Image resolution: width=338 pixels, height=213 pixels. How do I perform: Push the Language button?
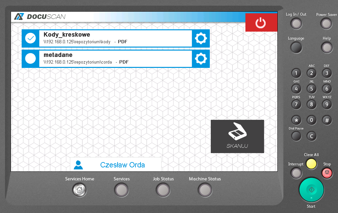[x=296, y=48]
